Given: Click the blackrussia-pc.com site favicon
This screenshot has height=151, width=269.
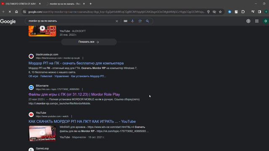Looking at the screenshot, I should 31,56.
